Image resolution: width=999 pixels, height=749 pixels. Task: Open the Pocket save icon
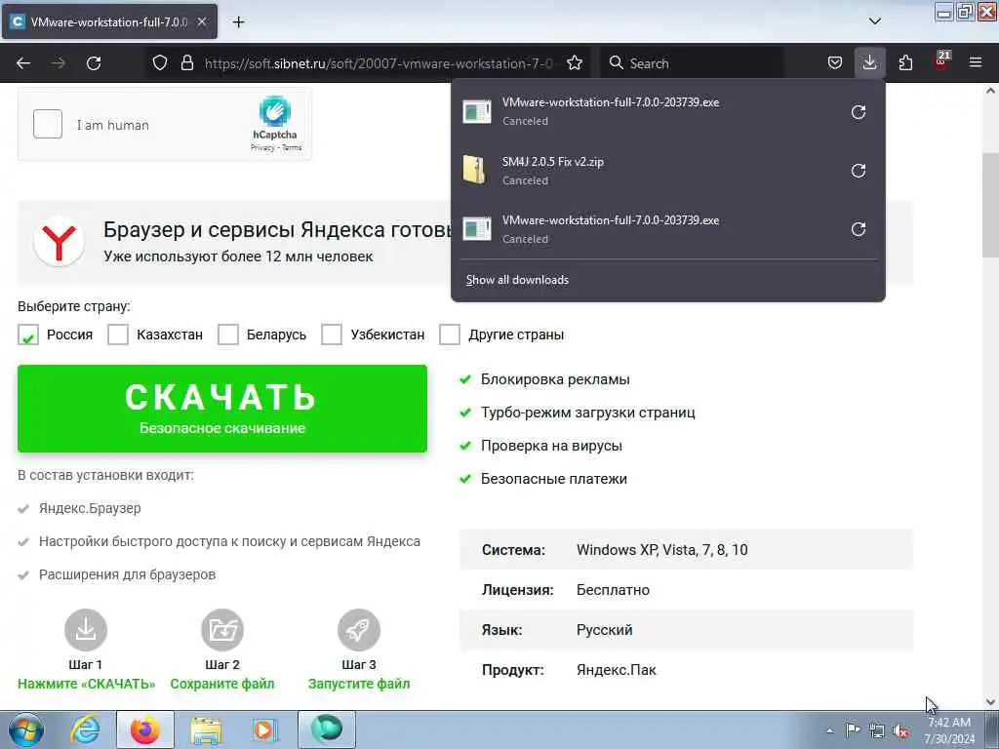(835, 63)
